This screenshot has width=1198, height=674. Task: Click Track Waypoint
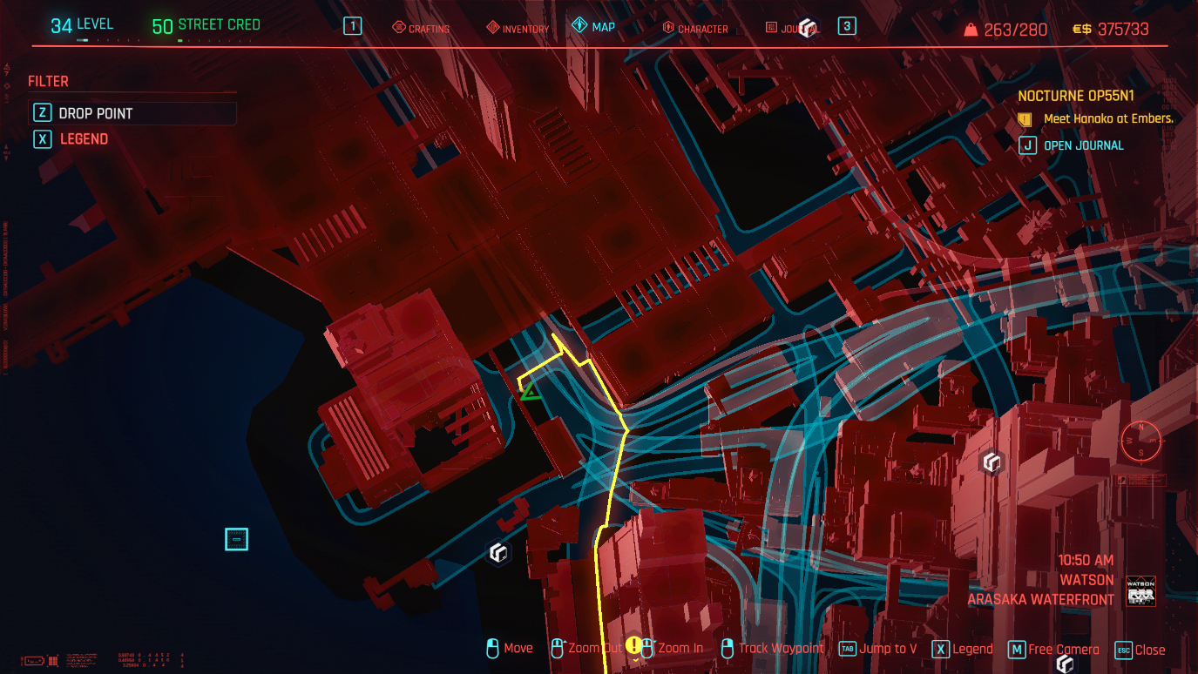point(773,649)
